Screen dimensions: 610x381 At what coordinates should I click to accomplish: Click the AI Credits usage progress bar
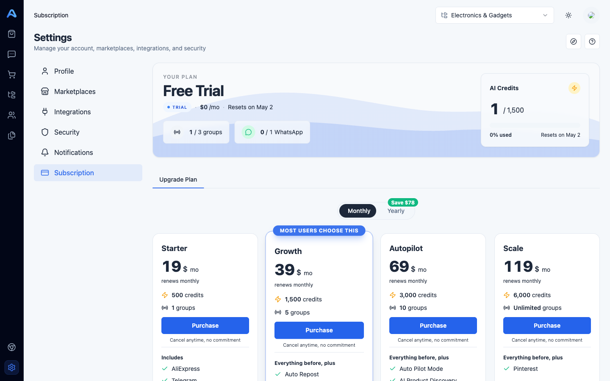535,124
